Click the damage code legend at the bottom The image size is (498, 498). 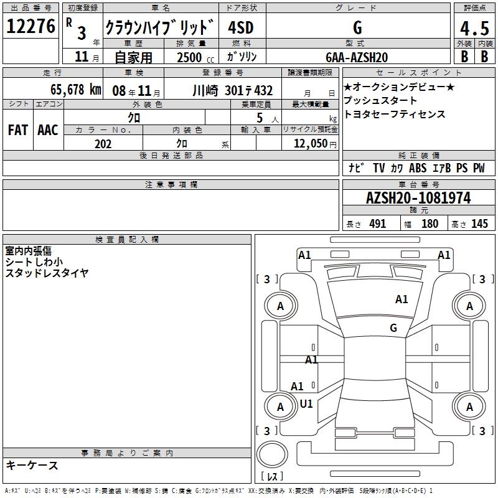(x=218, y=491)
